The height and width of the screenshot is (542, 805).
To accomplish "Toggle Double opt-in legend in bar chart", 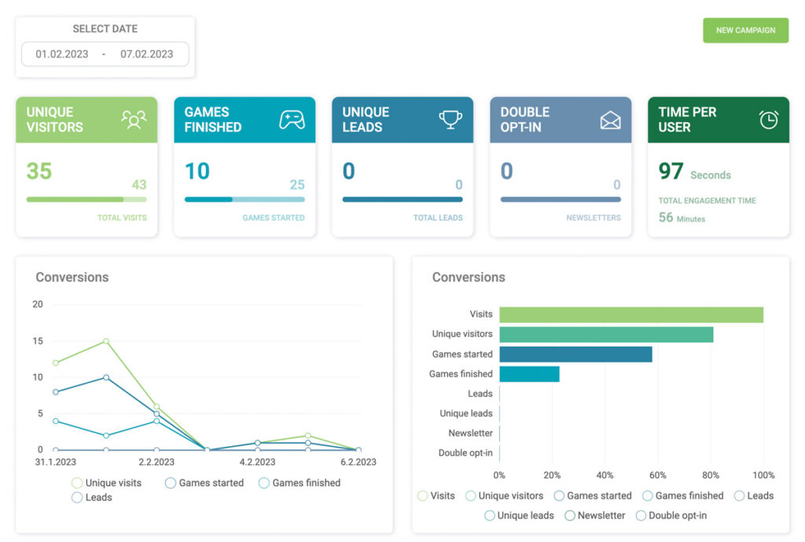I will click(671, 515).
